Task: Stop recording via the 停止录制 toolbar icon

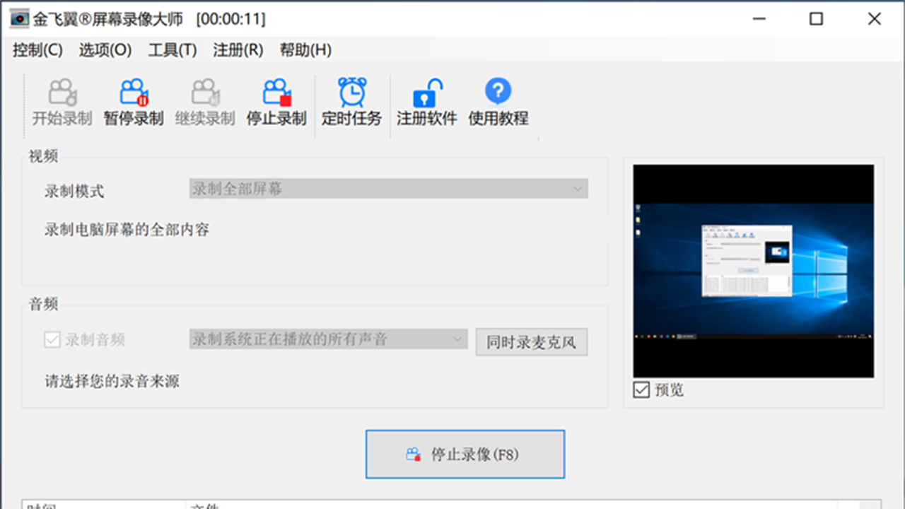Action: coord(276,93)
